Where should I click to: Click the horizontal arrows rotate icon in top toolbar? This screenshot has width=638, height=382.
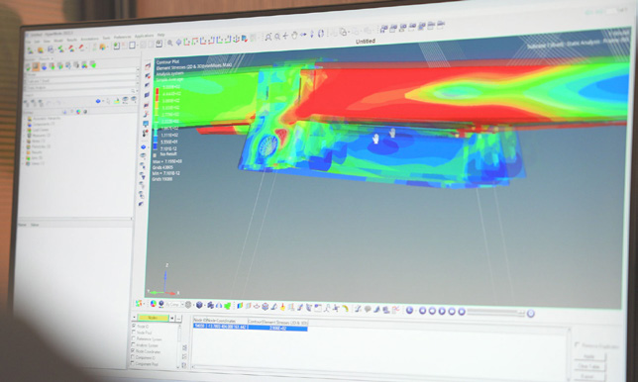pyautogui.click(x=303, y=35)
